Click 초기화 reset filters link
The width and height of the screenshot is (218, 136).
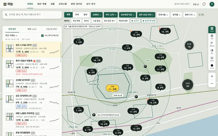pos(201,15)
